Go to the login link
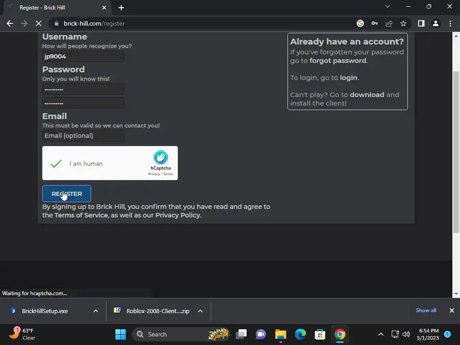The height and width of the screenshot is (345, 460). [x=349, y=78]
